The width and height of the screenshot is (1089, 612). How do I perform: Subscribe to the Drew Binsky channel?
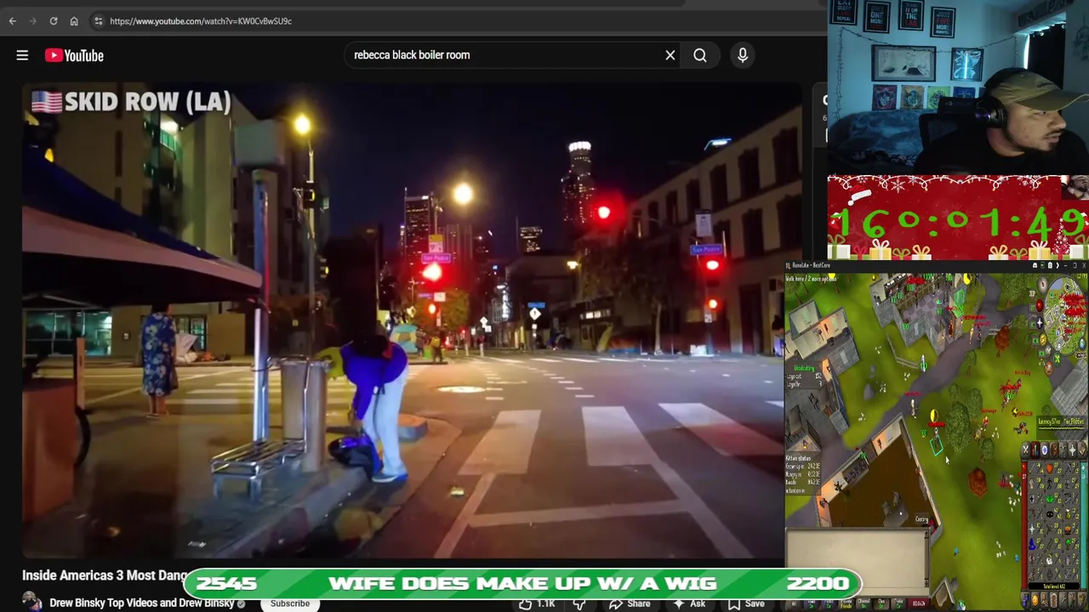(290, 603)
